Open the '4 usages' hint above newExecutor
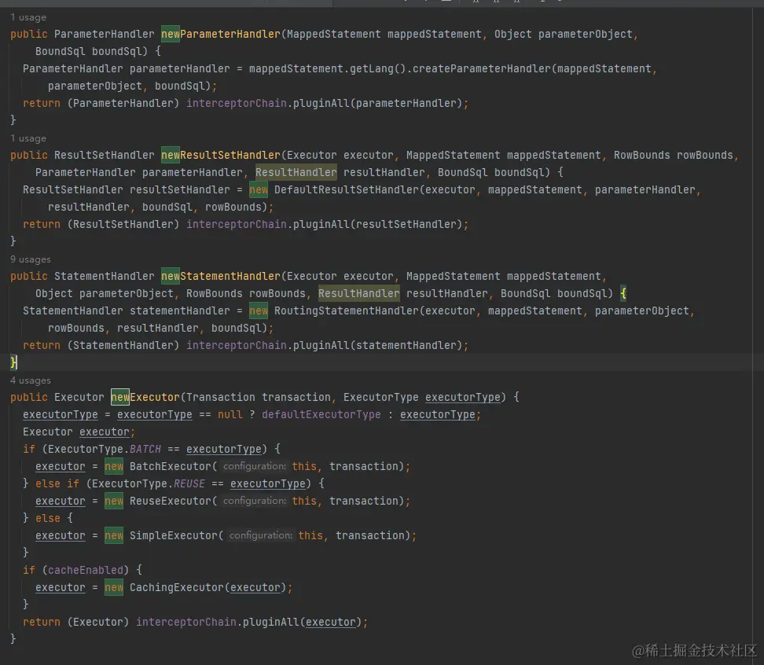 pyautogui.click(x=30, y=380)
